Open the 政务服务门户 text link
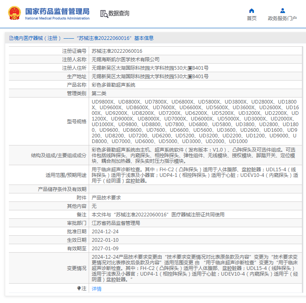The image size is (306, 303). tap(282, 19)
